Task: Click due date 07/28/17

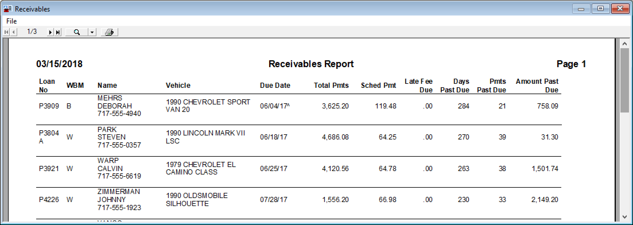Action: (273, 200)
